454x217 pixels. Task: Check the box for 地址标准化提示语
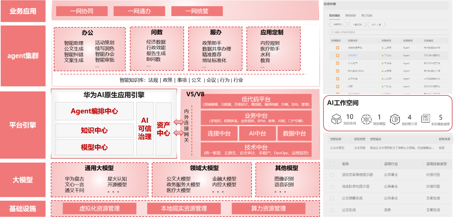pos(332,186)
